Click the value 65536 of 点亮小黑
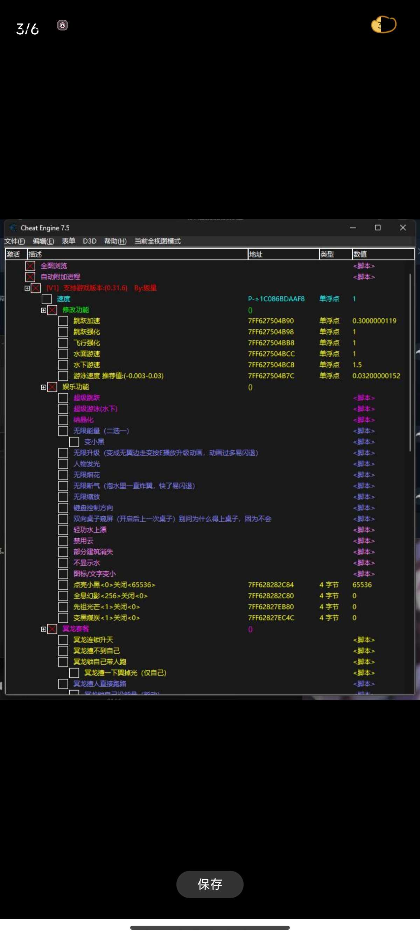This screenshot has width=420, height=936. [362, 585]
